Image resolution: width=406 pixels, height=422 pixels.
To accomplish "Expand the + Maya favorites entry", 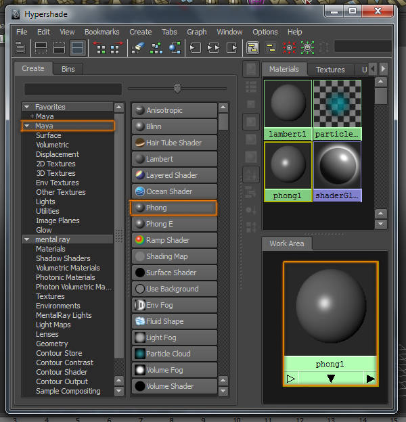I will point(32,116).
